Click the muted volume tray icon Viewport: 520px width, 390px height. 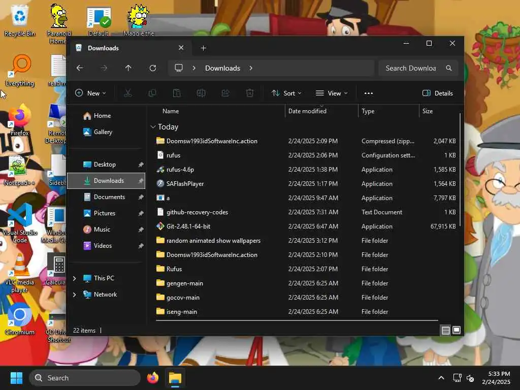pos(470,378)
